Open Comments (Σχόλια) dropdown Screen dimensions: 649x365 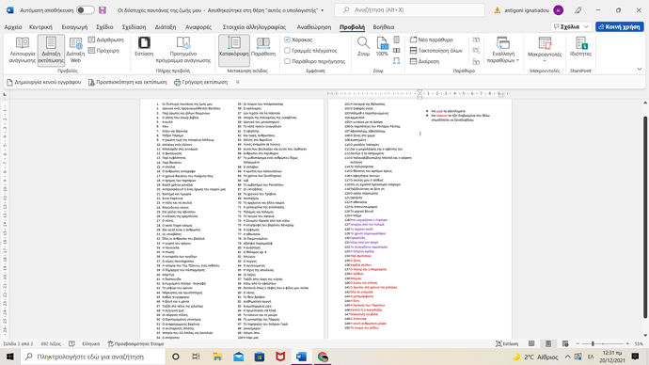click(x=571, y=26)
